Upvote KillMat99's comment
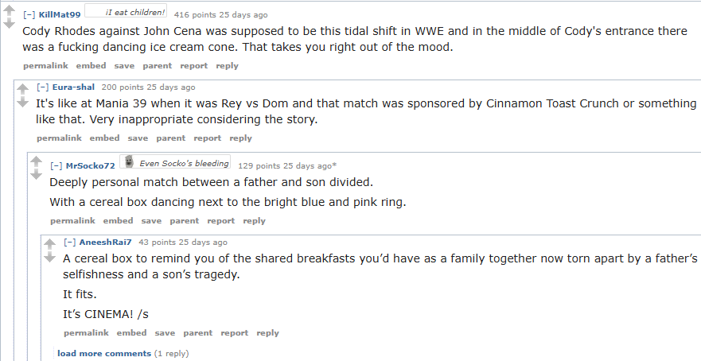701x361 pixels. click(9, 10)
